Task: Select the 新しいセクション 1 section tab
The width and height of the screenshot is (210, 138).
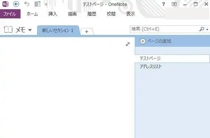Action: (58, 30)
